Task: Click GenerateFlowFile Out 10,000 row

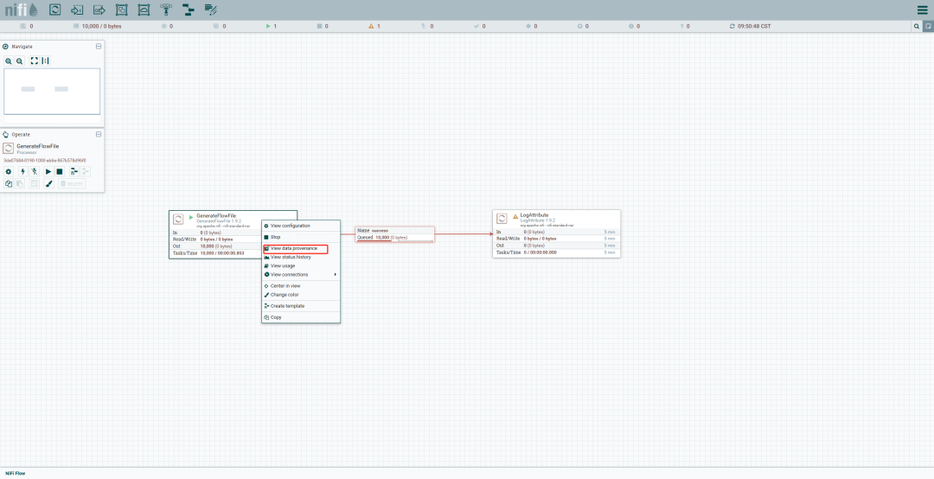Action: [215, 246]
